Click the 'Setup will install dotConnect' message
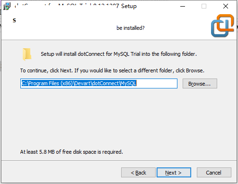Screen dimensions: 238x184 [119, 54]
